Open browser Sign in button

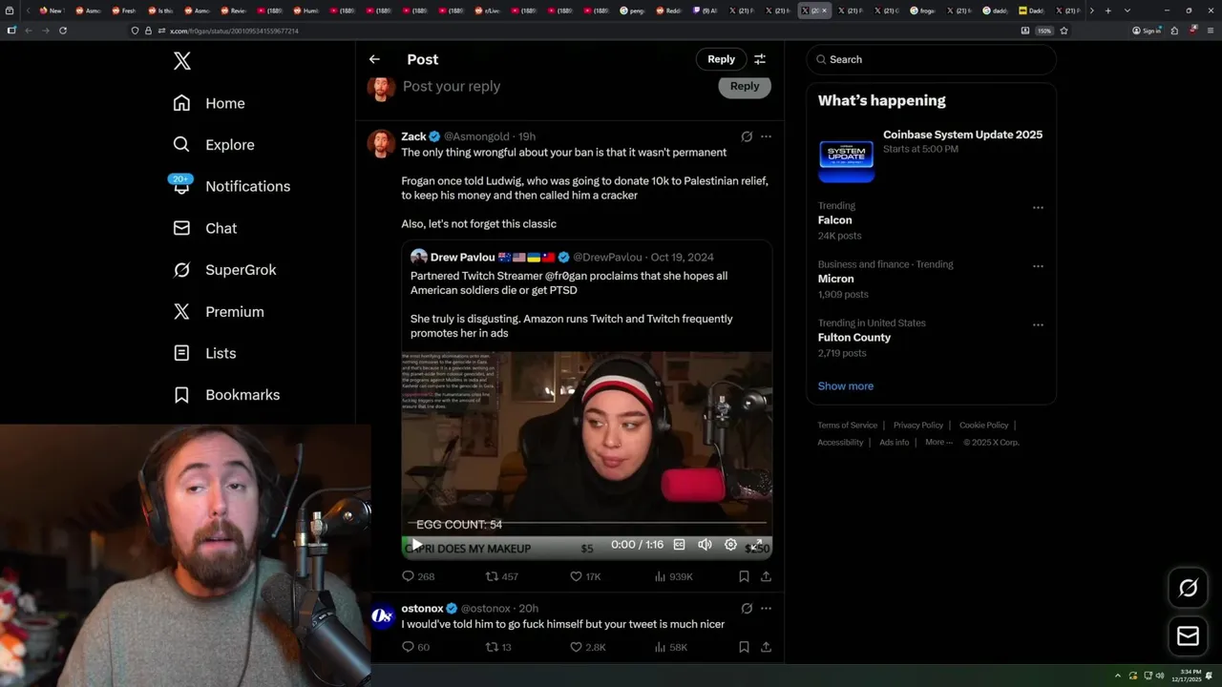point(1147,31)
